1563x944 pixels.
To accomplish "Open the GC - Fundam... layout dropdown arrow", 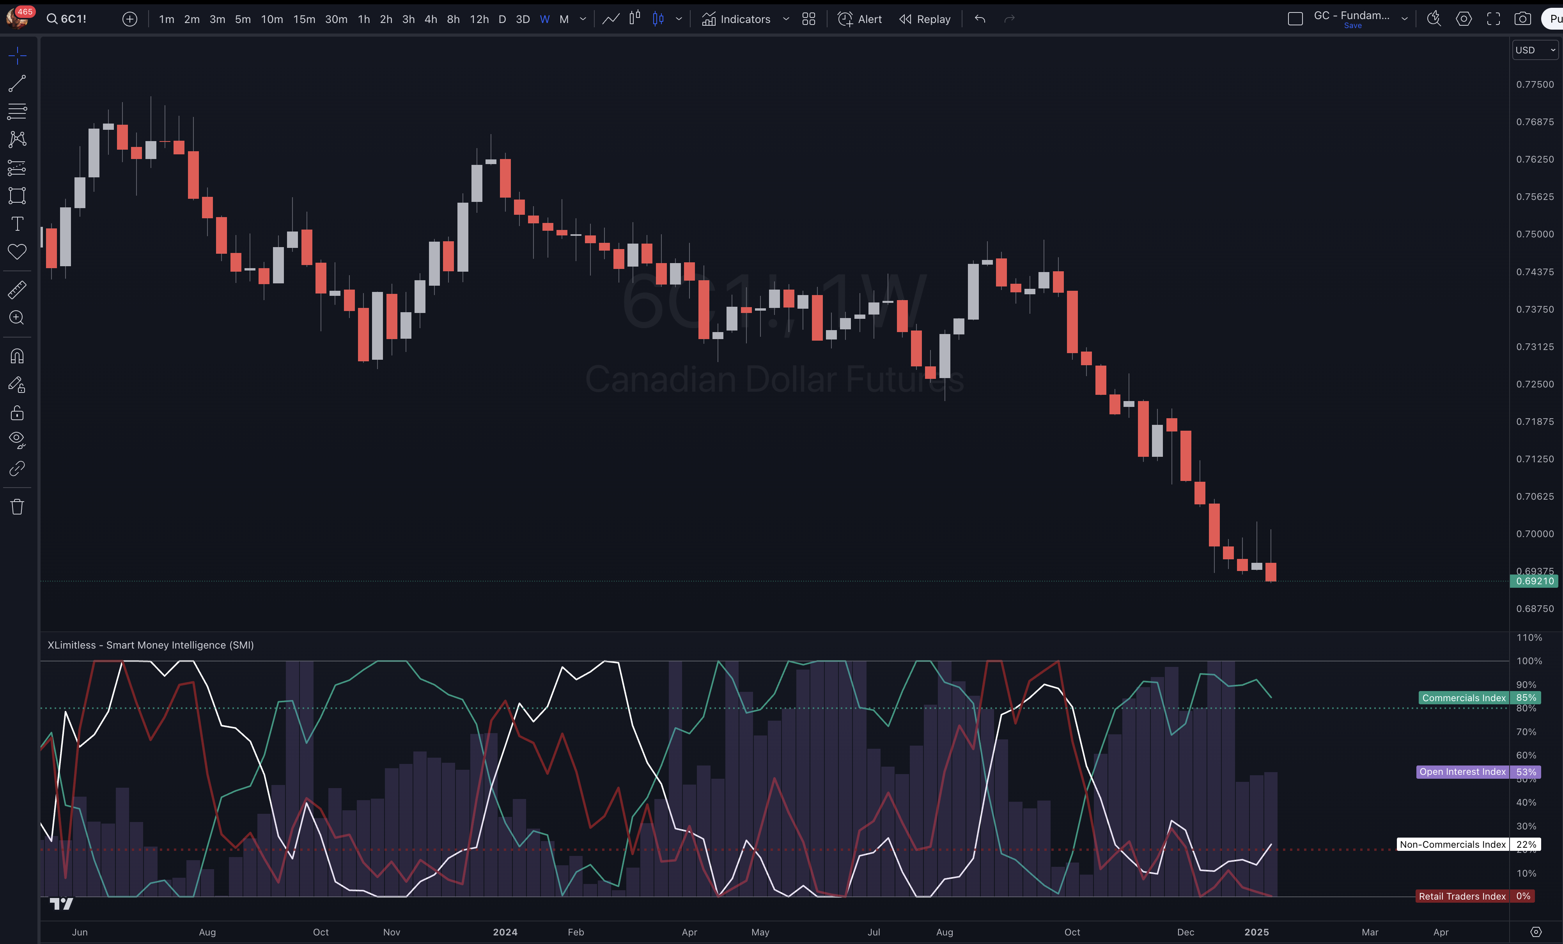I will [1404, 19].
